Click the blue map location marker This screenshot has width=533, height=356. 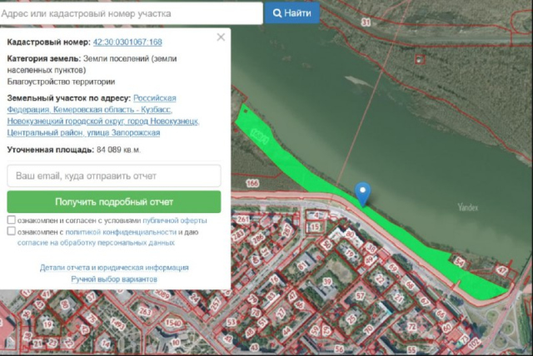(362, 192)
